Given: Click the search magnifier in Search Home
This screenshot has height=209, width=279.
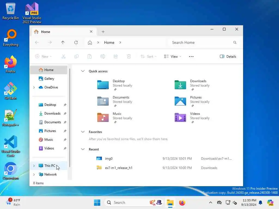Looking at the screenshot, I should (x=235, y=42).
